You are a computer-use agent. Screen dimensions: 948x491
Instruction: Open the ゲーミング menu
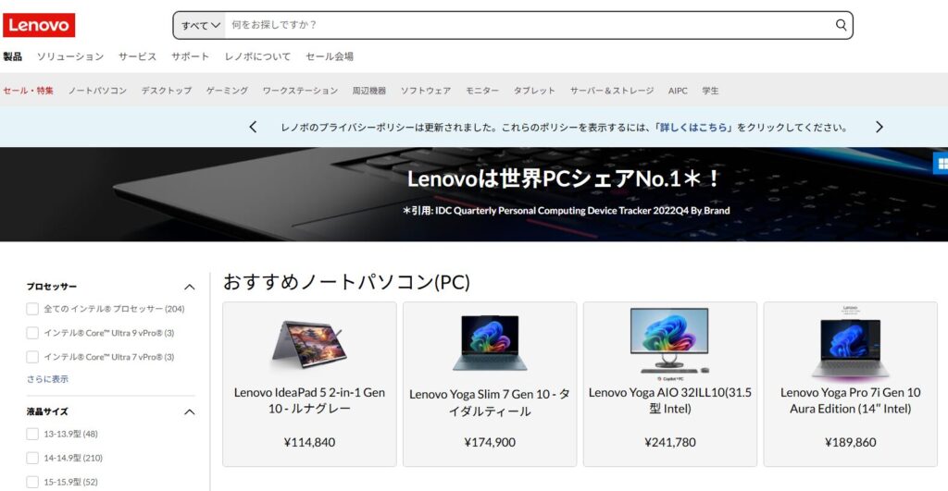coord(227,91)
